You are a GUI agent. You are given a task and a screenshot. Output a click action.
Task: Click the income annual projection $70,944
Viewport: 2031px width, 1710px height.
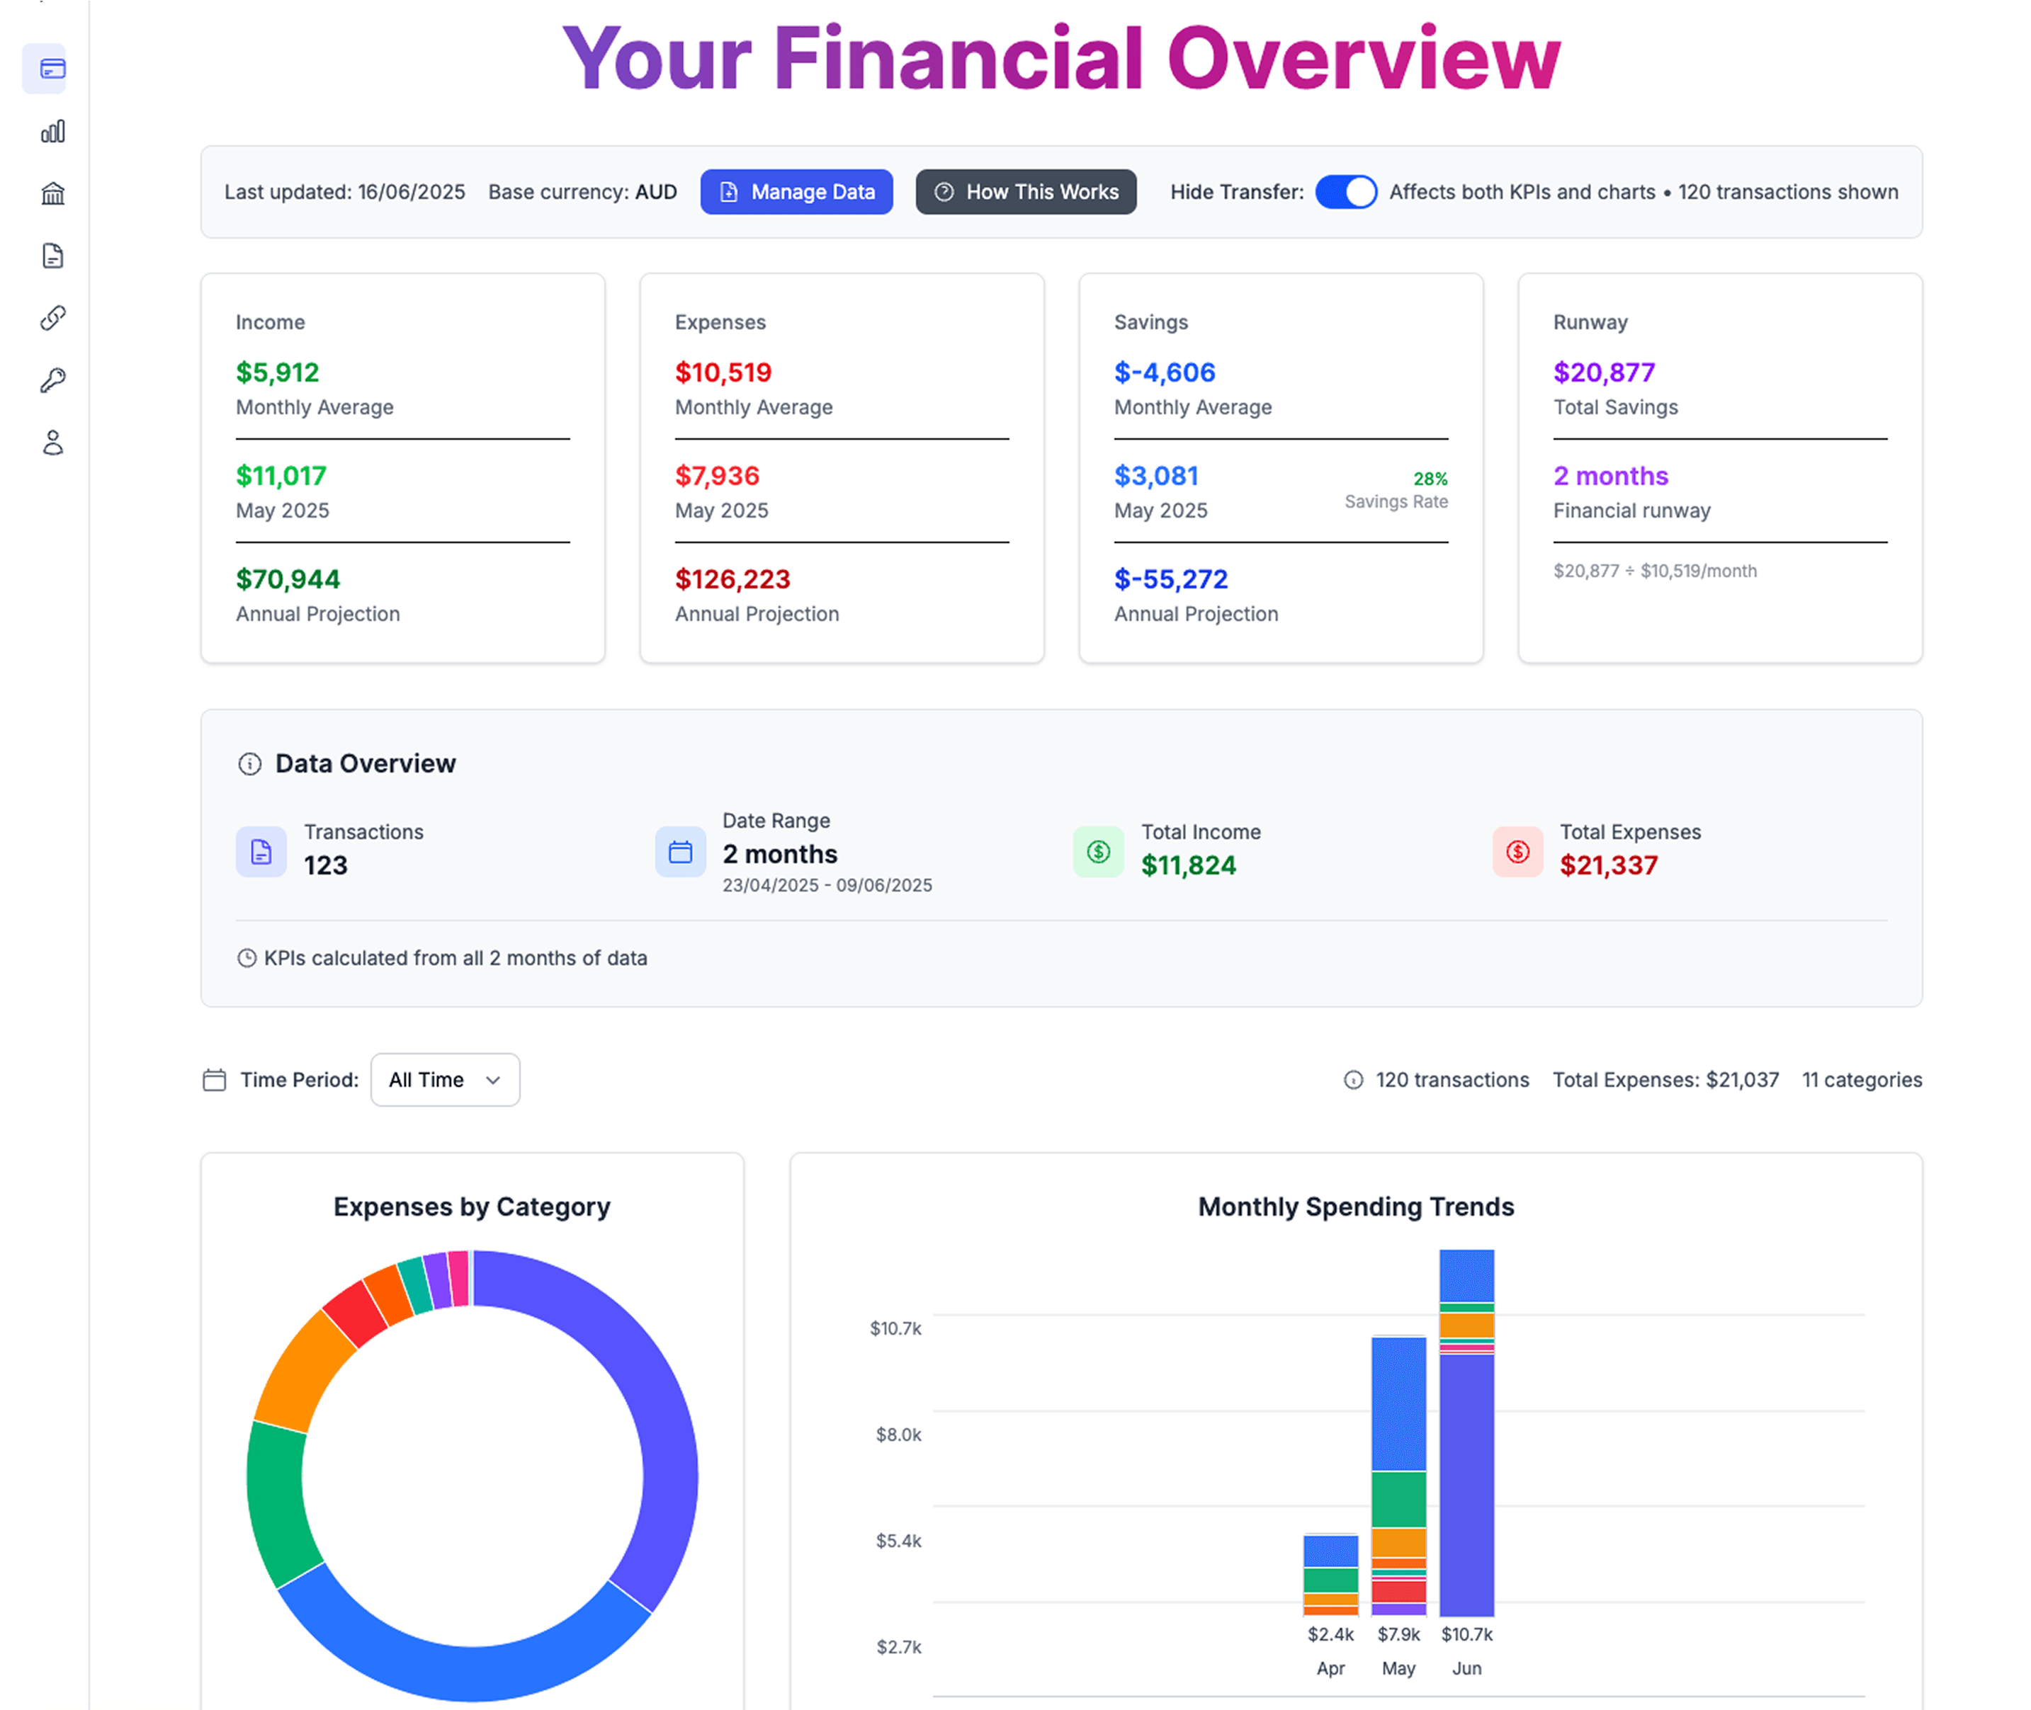click(288, 580)
